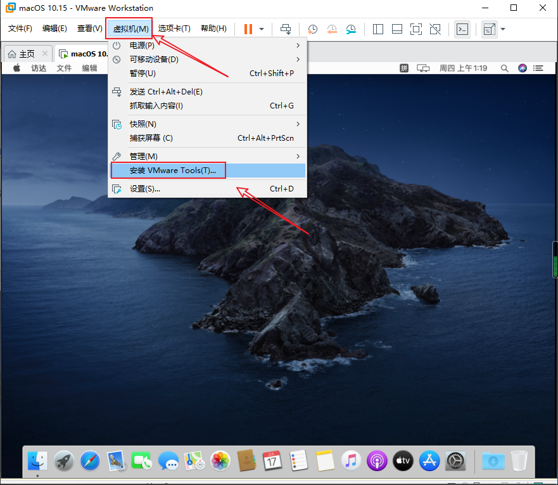
Task: Launch Safari from the Dock
Action: coord(90,461)
